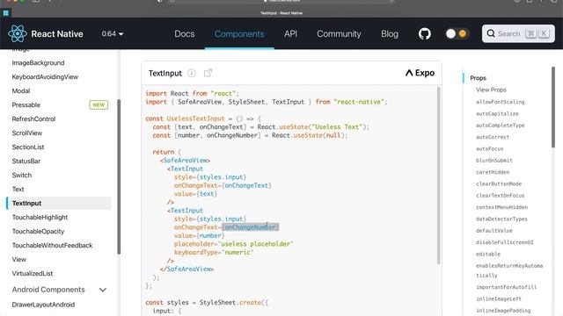The height and width of the screenshot is (316, 563).
Task: Open the GitHub repository icon
Action: (x=424, y=33)
